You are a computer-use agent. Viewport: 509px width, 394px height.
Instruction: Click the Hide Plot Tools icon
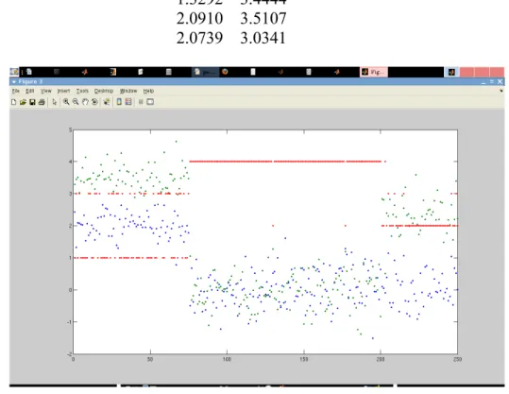(141, 102)
